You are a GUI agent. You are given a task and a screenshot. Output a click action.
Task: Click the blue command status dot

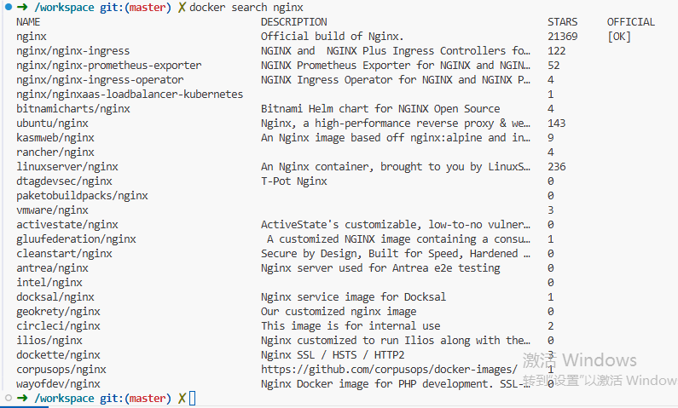[9, 7]
